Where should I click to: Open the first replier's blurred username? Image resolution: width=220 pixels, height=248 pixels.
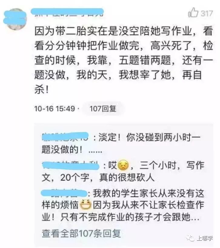pyautogui.click(x=65, y=137)
